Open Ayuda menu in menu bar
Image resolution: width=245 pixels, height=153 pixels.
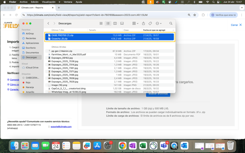click(79, 2)
